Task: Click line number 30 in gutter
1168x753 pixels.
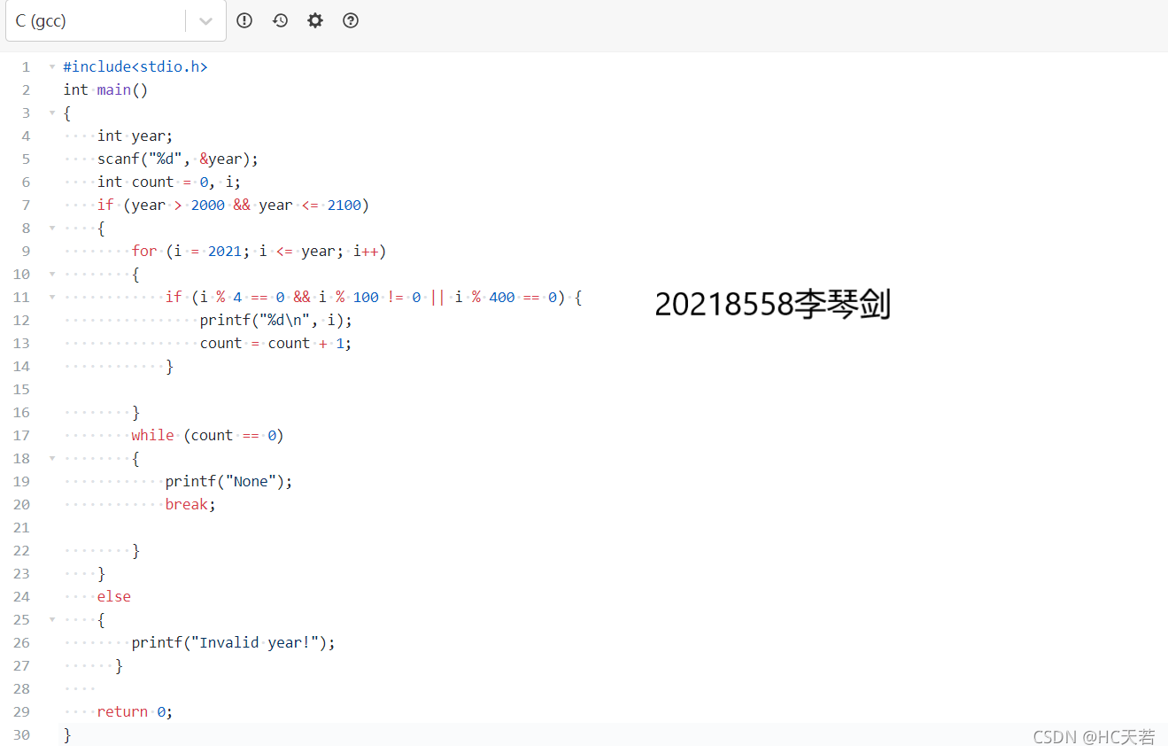Action: [x=21, y=734]
